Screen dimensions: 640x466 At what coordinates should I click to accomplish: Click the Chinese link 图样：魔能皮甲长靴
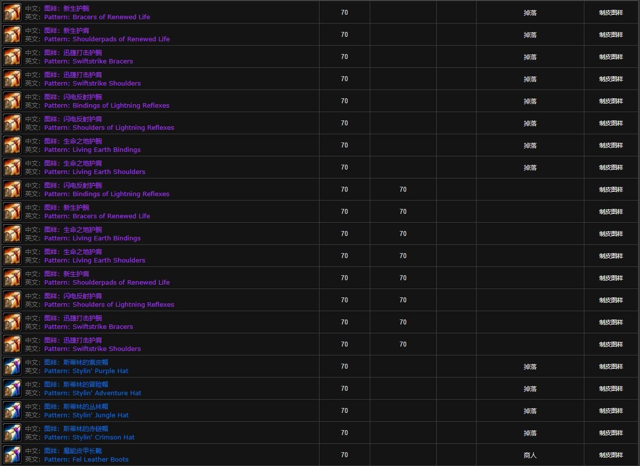73,451
